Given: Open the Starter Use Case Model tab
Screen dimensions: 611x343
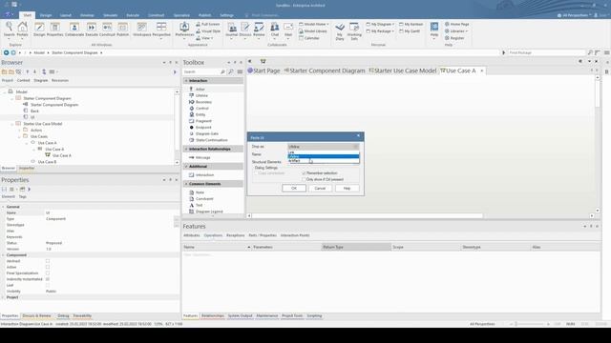Looking at the screenshot, I should click(x=403, y=71).
